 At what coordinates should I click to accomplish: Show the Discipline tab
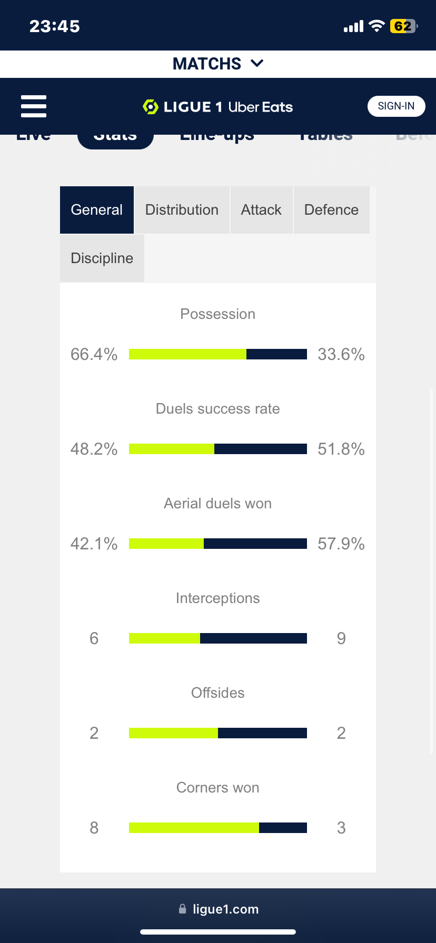102,258
